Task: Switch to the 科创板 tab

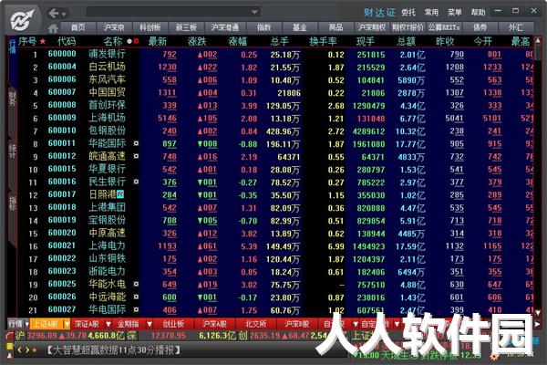Action: [x=150, y=27]
